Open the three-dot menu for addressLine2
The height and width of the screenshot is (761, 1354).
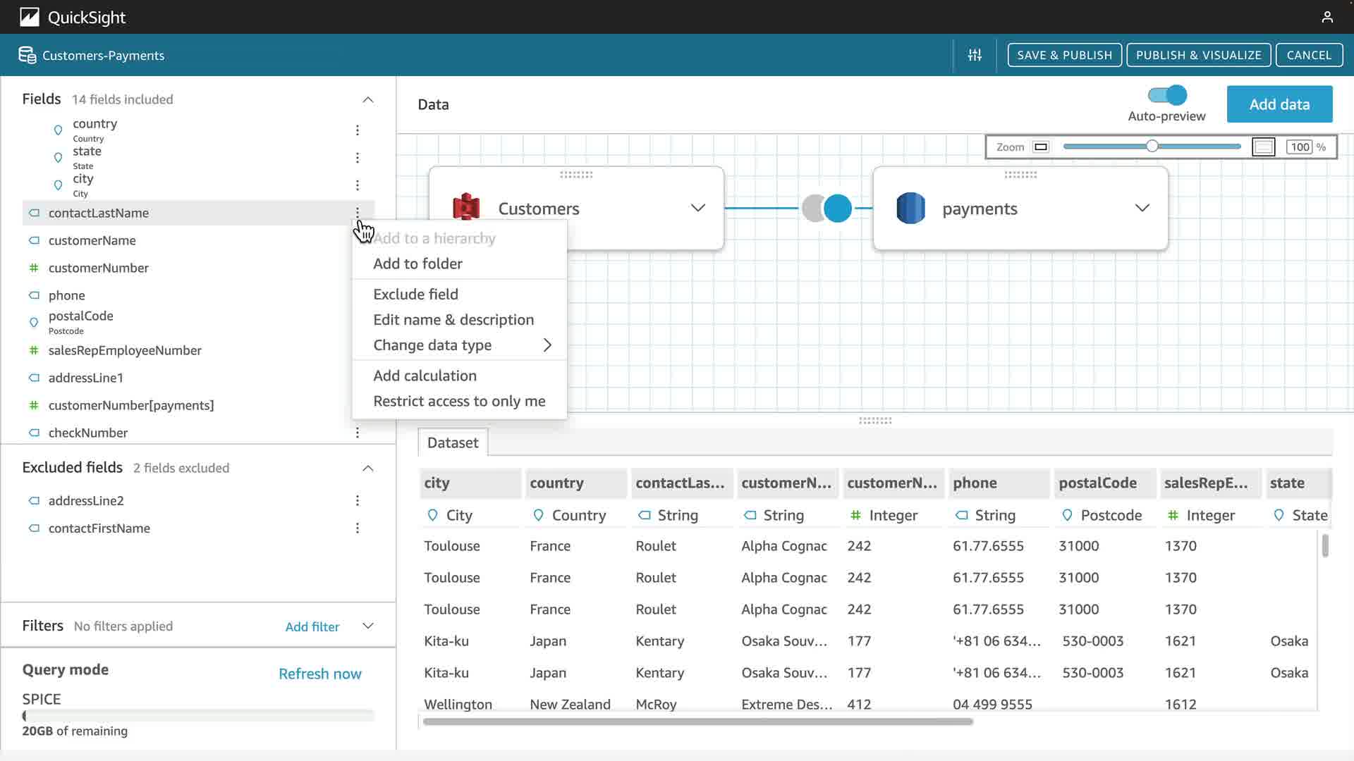point(358,501)
